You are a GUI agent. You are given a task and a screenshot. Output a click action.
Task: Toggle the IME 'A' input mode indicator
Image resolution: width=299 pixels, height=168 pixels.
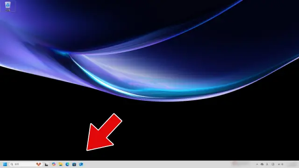click(267, 164)
